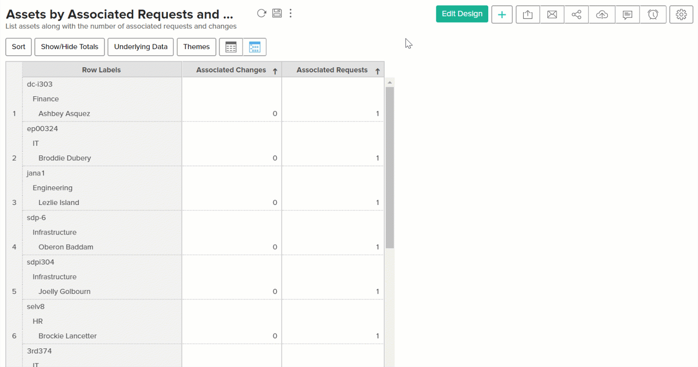The width and height of the screenshot is (698, 367).
Task: Switch to the plain table layout view
Action: [231, 47]
